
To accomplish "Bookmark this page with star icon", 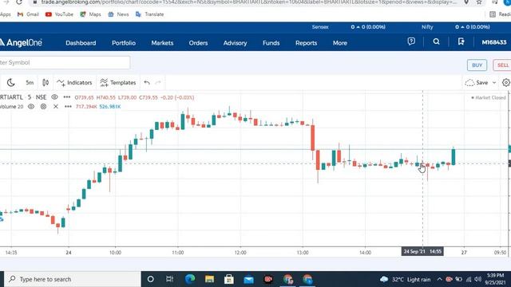I will [479, 2].
